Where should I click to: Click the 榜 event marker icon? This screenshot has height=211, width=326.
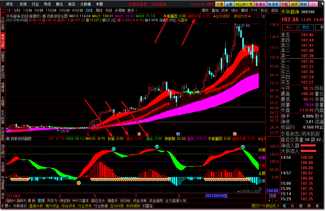pyautogui.click(x=235, y=134)
